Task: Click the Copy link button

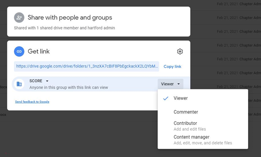Action: click(172, 66)
